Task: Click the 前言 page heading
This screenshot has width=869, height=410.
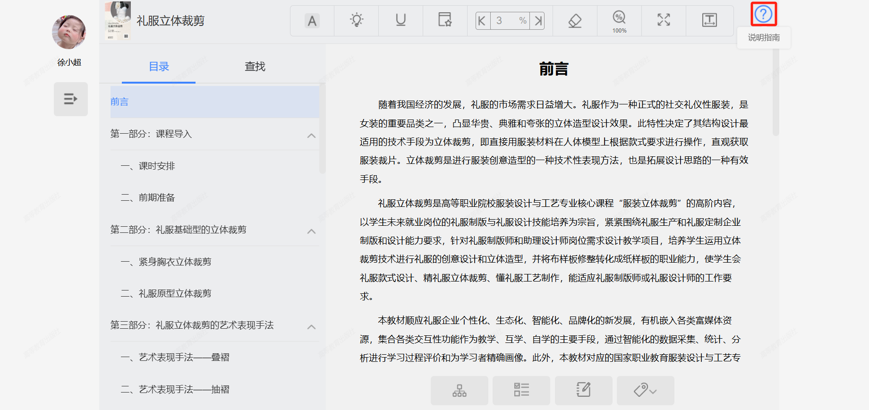Action: tap(554, 69)
